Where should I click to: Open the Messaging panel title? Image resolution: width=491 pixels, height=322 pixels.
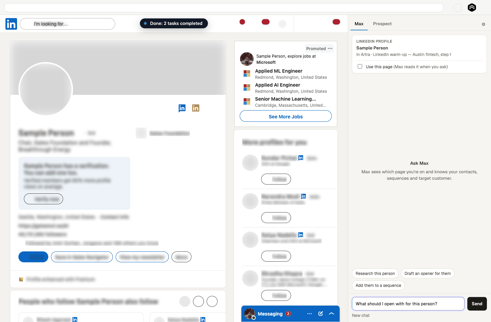pos(270,314)
